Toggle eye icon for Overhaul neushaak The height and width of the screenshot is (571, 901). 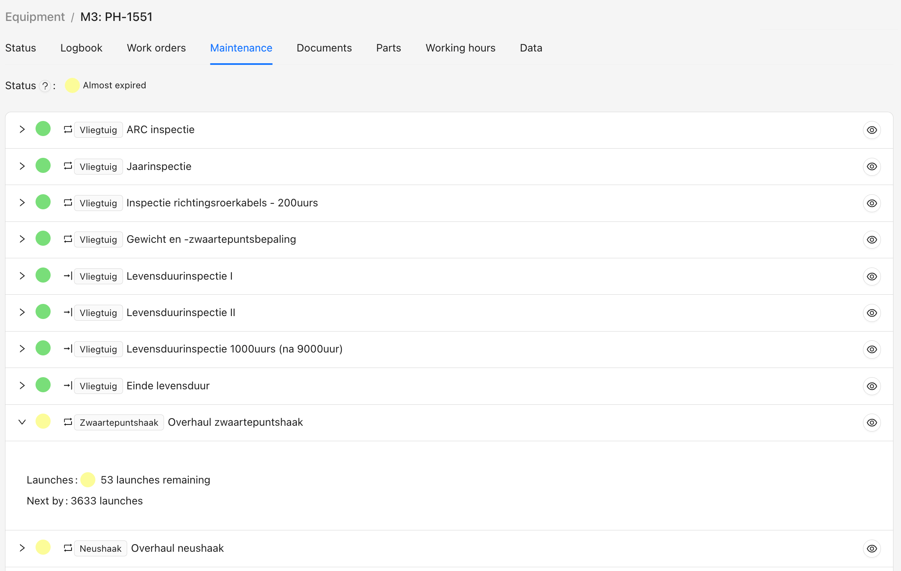tap(872, 548)
